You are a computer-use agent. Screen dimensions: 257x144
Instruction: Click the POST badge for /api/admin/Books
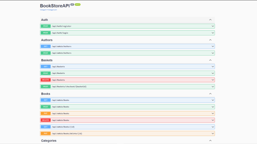(46, 107)
